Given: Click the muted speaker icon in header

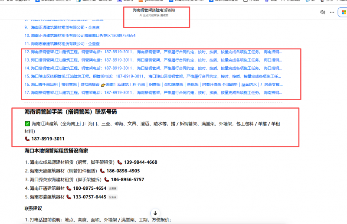Looking at the screenshot, I should [323, 12].
